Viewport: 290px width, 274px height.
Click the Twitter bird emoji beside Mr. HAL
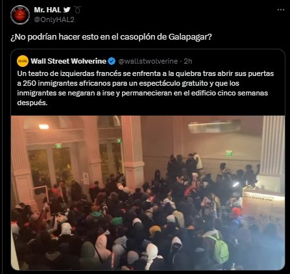coord(67,10)
